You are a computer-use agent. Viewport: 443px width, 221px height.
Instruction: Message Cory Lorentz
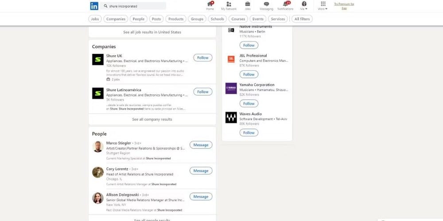[201, 171]
